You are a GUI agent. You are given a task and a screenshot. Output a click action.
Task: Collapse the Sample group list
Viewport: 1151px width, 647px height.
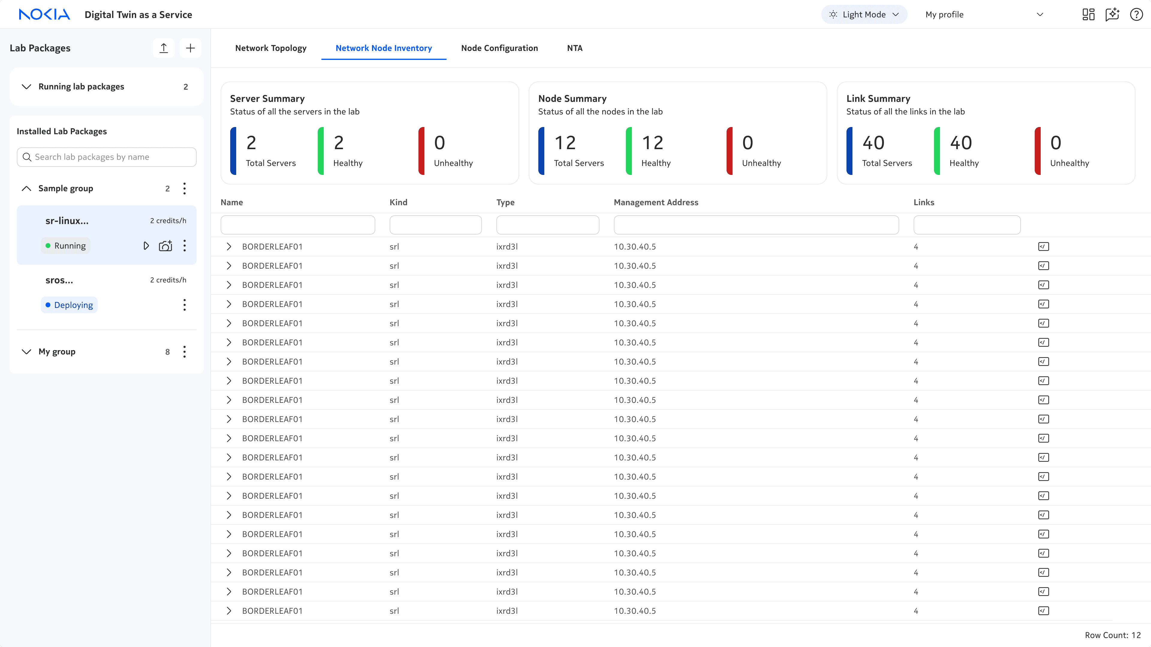[x=26, y=188]
